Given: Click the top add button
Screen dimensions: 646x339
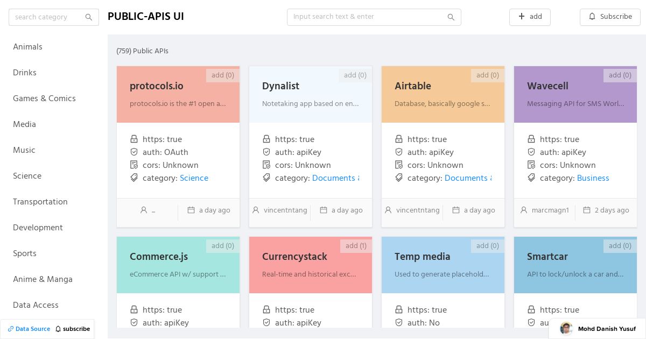Looking at the screenshot, I should [x=530, y=17].
